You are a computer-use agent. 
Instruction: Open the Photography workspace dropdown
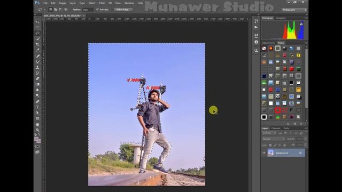click(x=294, y=10)
